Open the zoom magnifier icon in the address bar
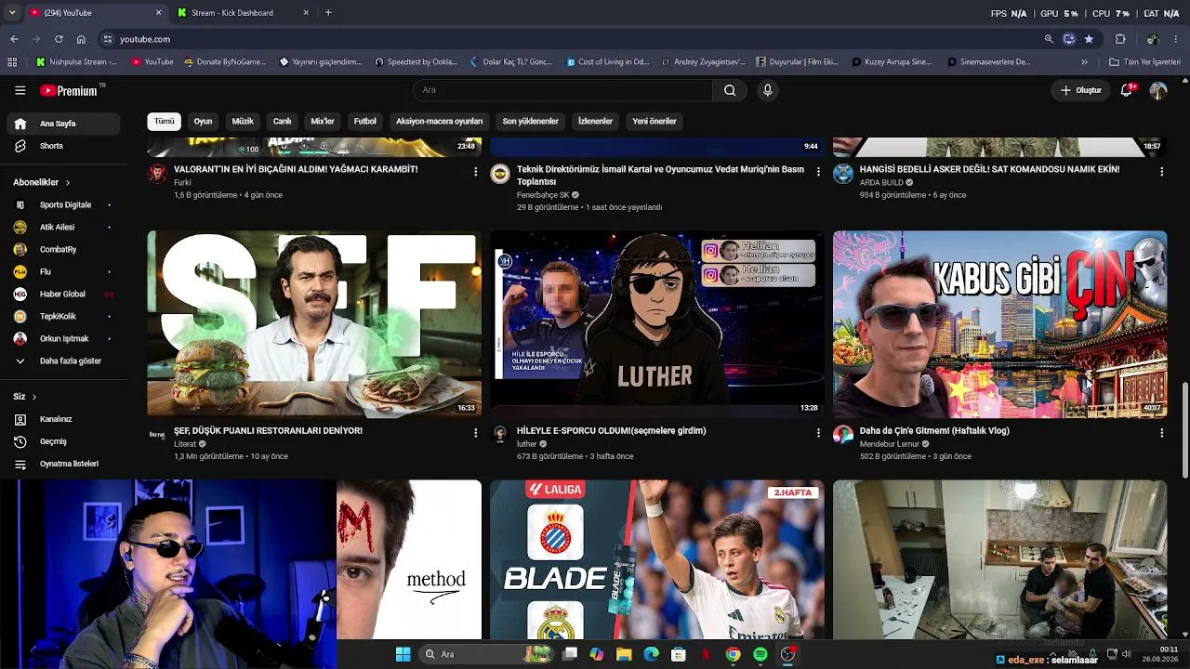The height and width of the screenshot is (669, 1190). click(x=1049, y=39)
